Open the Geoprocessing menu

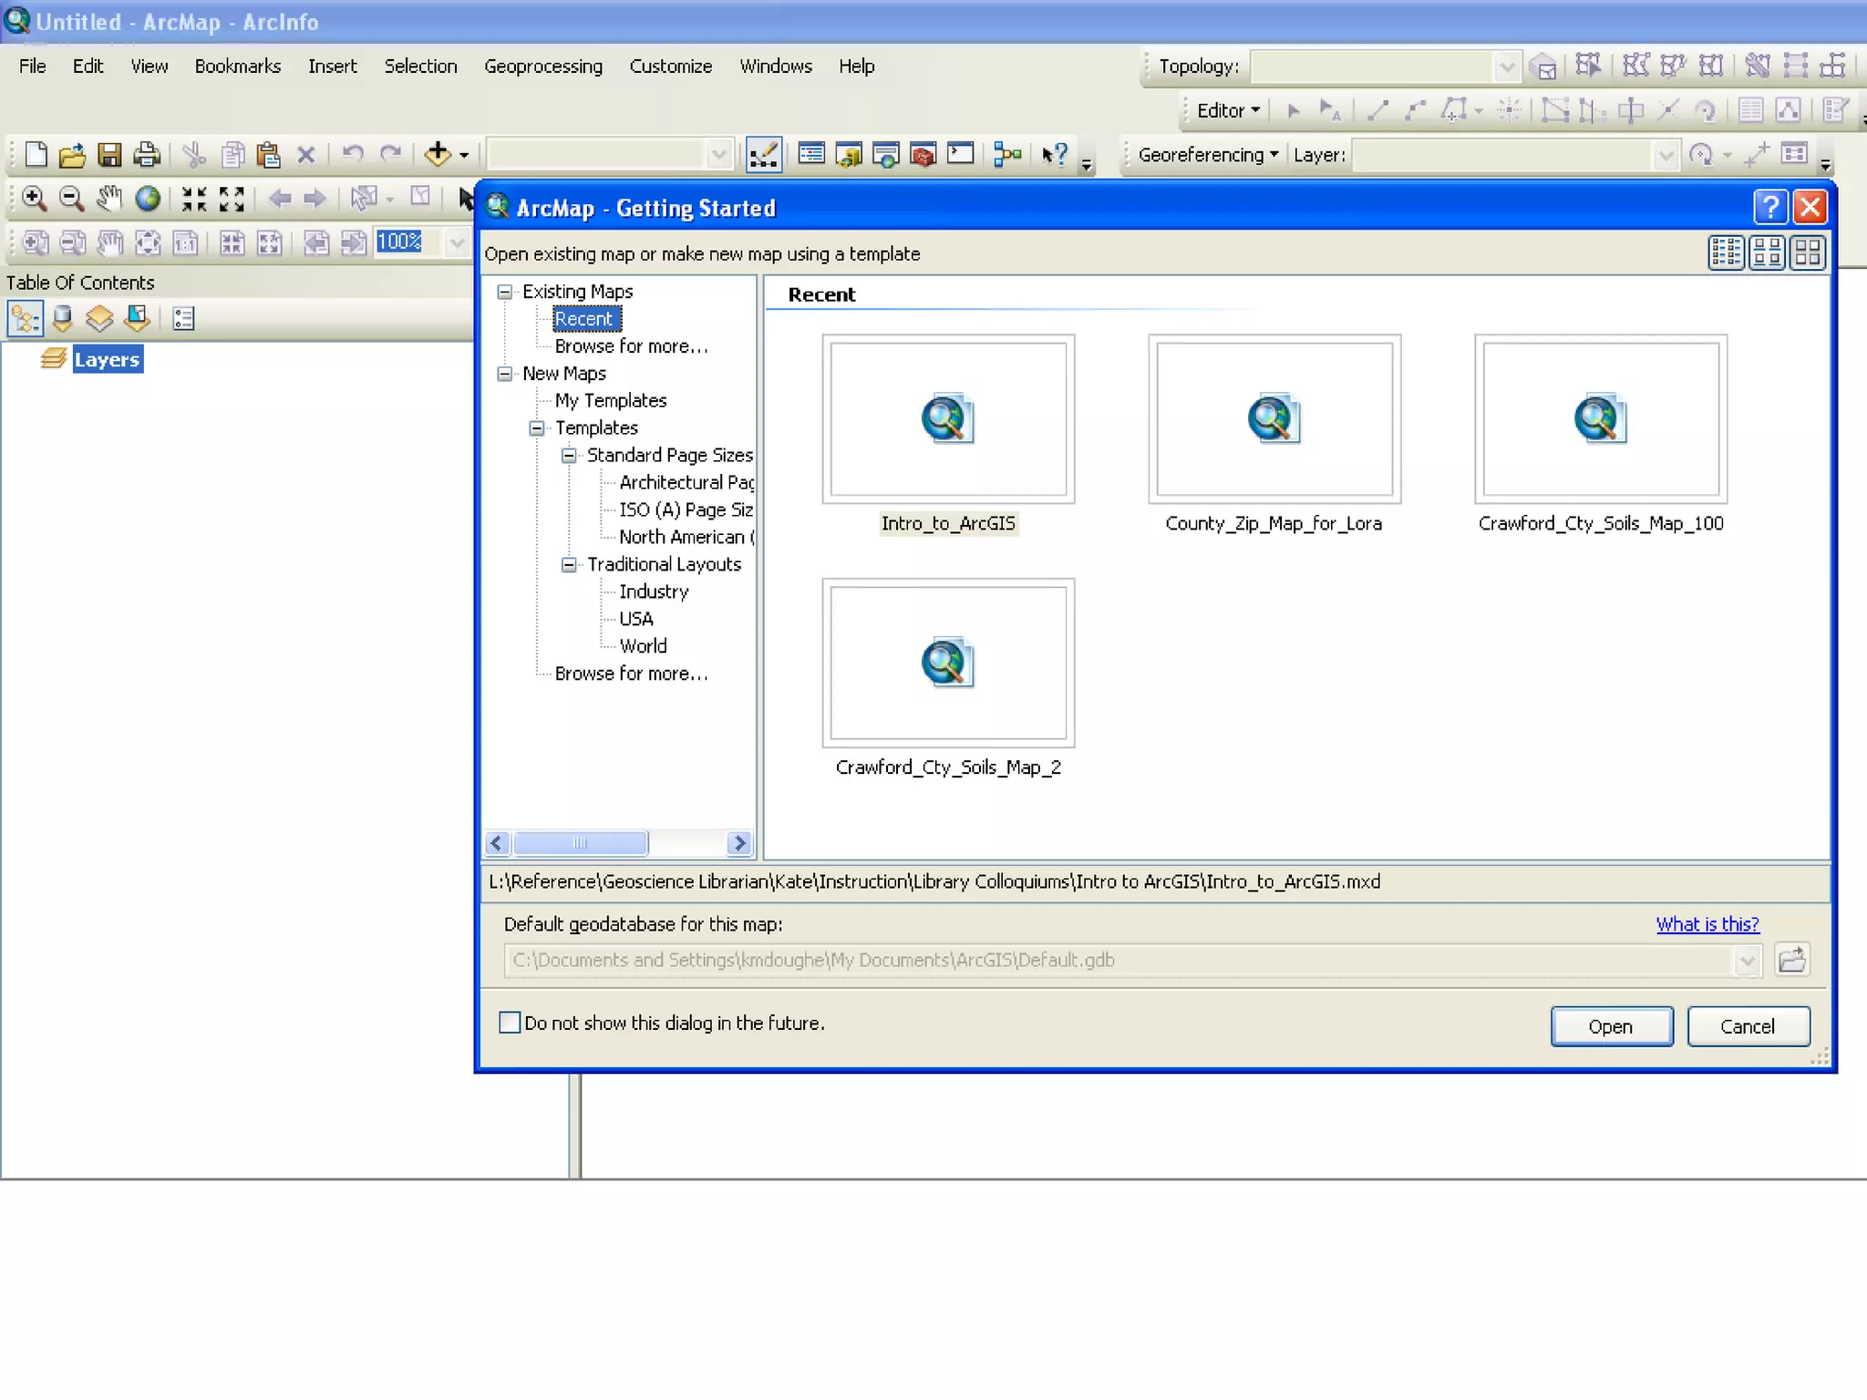(x=542, y=67)
